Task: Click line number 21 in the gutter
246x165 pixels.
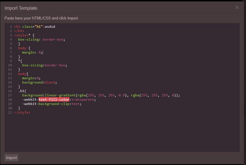Action: [10, 112]
